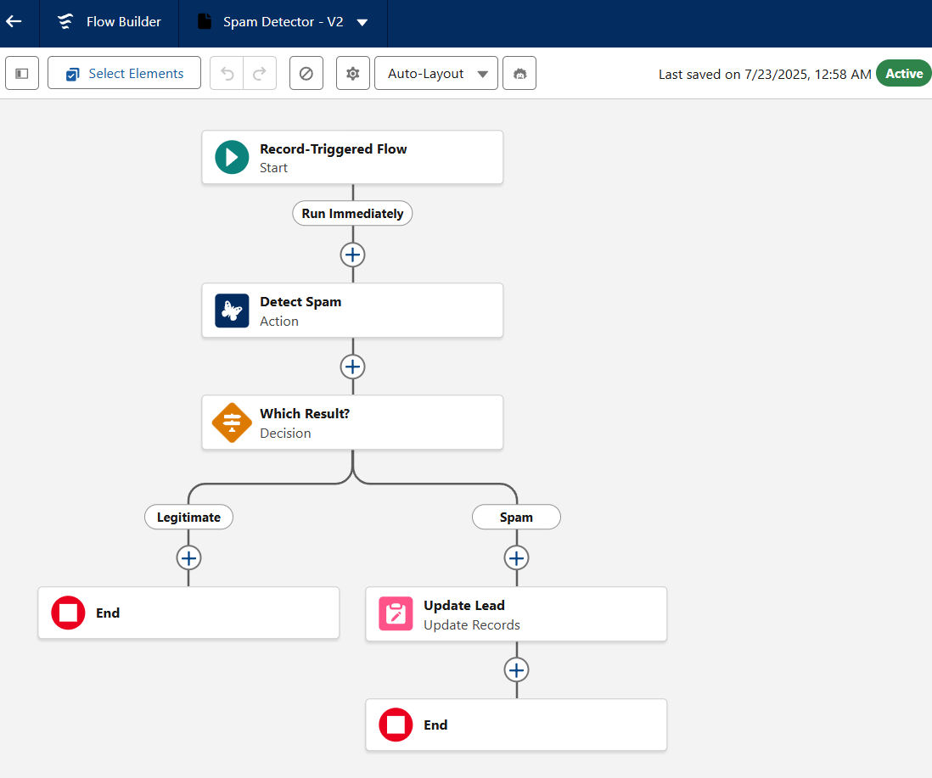Click the debug bug icon button
This screenshot has height=778, width=932.
pyautogui.click(x=519, y=73)
